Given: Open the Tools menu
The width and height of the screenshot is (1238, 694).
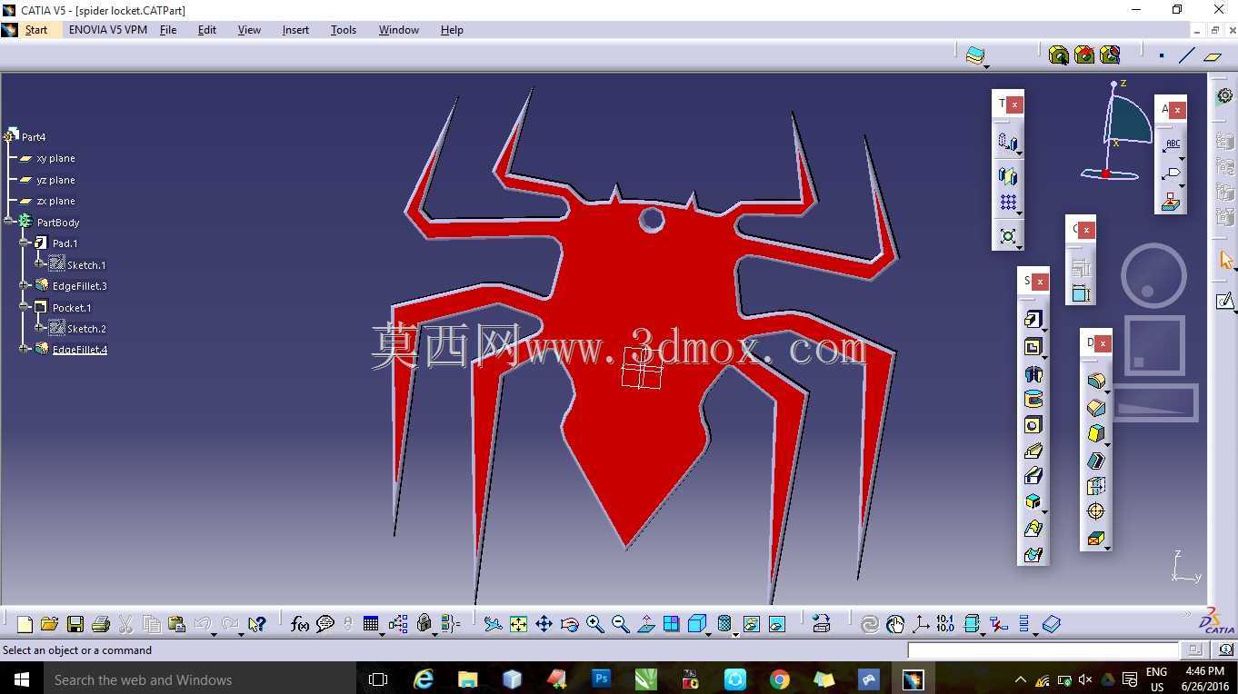Looking at the screenshot, I should [x=344, y=30].
